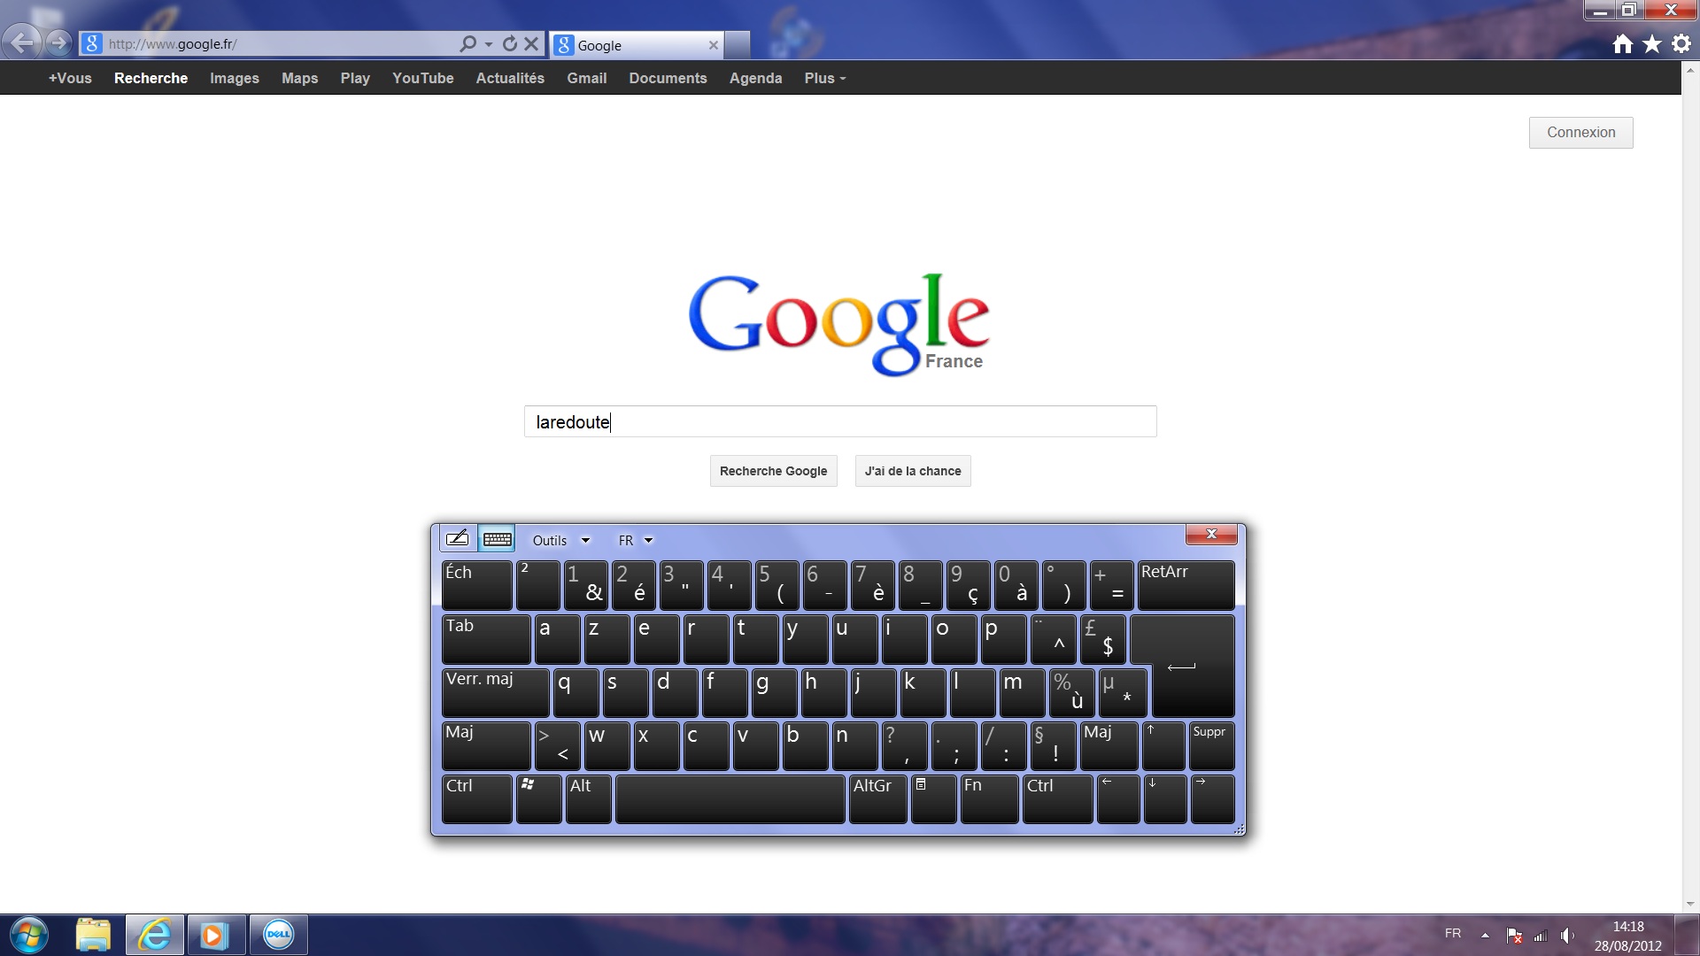Open YouTube in Google top bar
Image resolution: width=1700 pixels, height=956 pixels.
423,78
